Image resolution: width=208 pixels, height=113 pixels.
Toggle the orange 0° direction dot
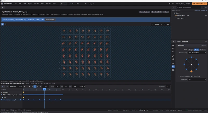pos(191,71)
